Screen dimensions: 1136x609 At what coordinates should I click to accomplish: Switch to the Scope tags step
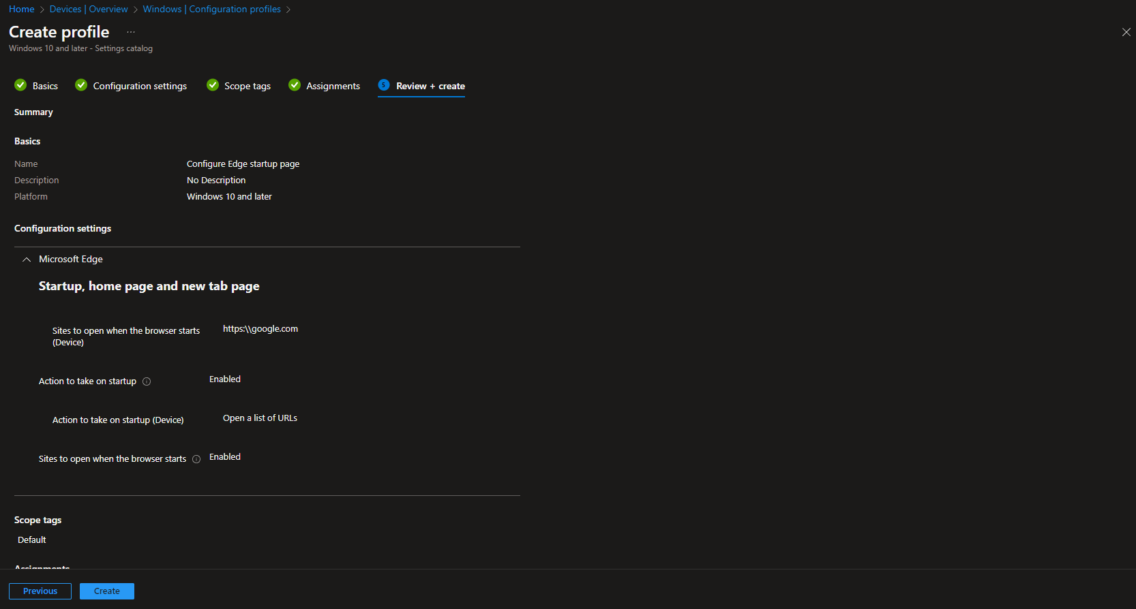point(248,86)
